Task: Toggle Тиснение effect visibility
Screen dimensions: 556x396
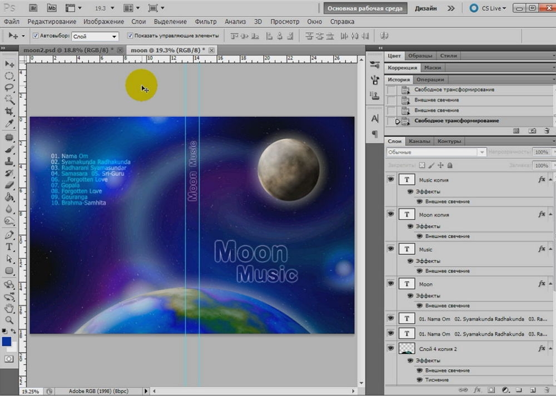Action: [x=420, y=380]
